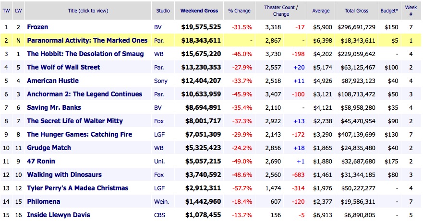Sort by the Average column header
Viewport: 423px width, 221px height.
pyautogui.click(x=321, y=11)
